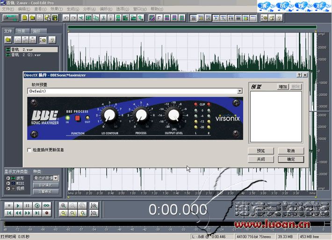This screenshot has height=240, width=332.
Task: Toggle the red BBE Process function button
Action: coord(78,118)
